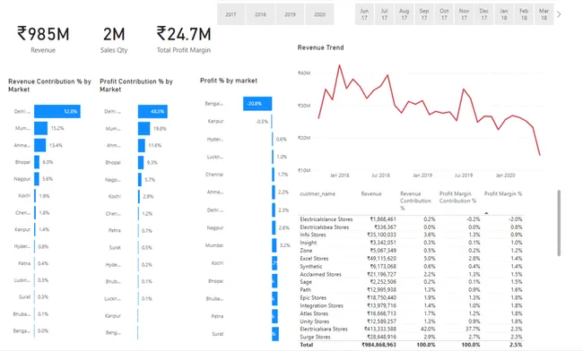
Task: Click Bengaluru -20.8% bar in Profit % chart
Action: (x=257, y=104)
